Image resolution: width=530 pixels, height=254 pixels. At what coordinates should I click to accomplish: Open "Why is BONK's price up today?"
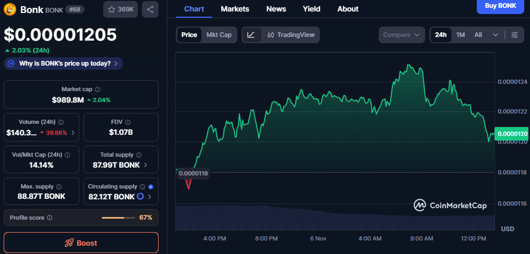(x=64, y=63)
